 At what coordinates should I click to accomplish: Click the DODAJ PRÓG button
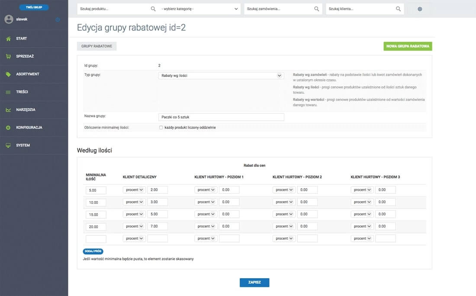[93, 251]
